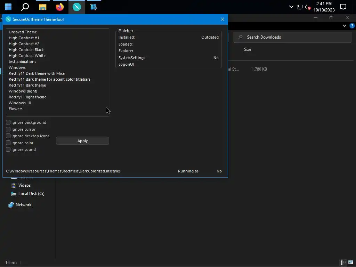Open network status tray icon
The width and height of the screenshot is (356, 267).
pyautogui.click(x=300, y=7)
